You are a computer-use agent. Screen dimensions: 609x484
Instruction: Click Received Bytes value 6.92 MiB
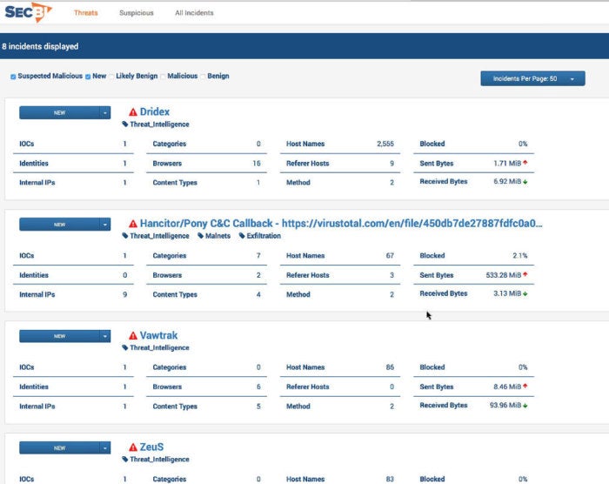click(507, 182)
